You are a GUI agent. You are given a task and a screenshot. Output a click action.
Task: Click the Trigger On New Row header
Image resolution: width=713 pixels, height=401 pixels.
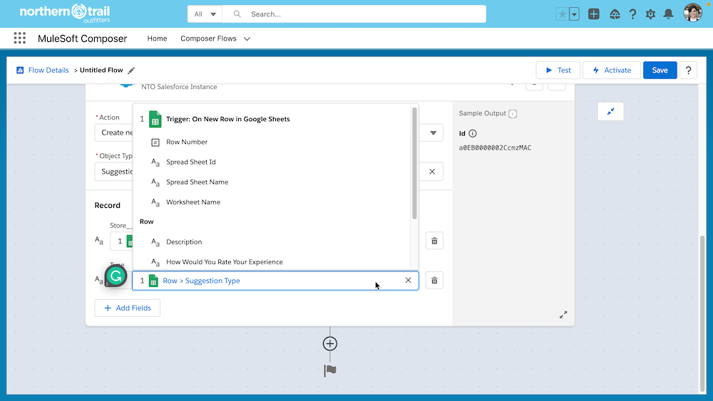tap(228, 119)
